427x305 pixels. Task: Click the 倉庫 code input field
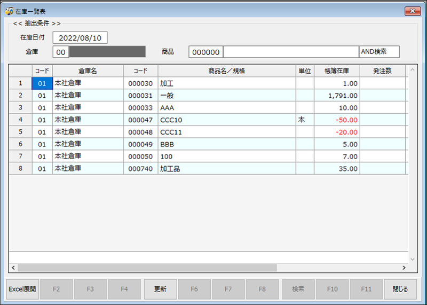pos(61,52)
